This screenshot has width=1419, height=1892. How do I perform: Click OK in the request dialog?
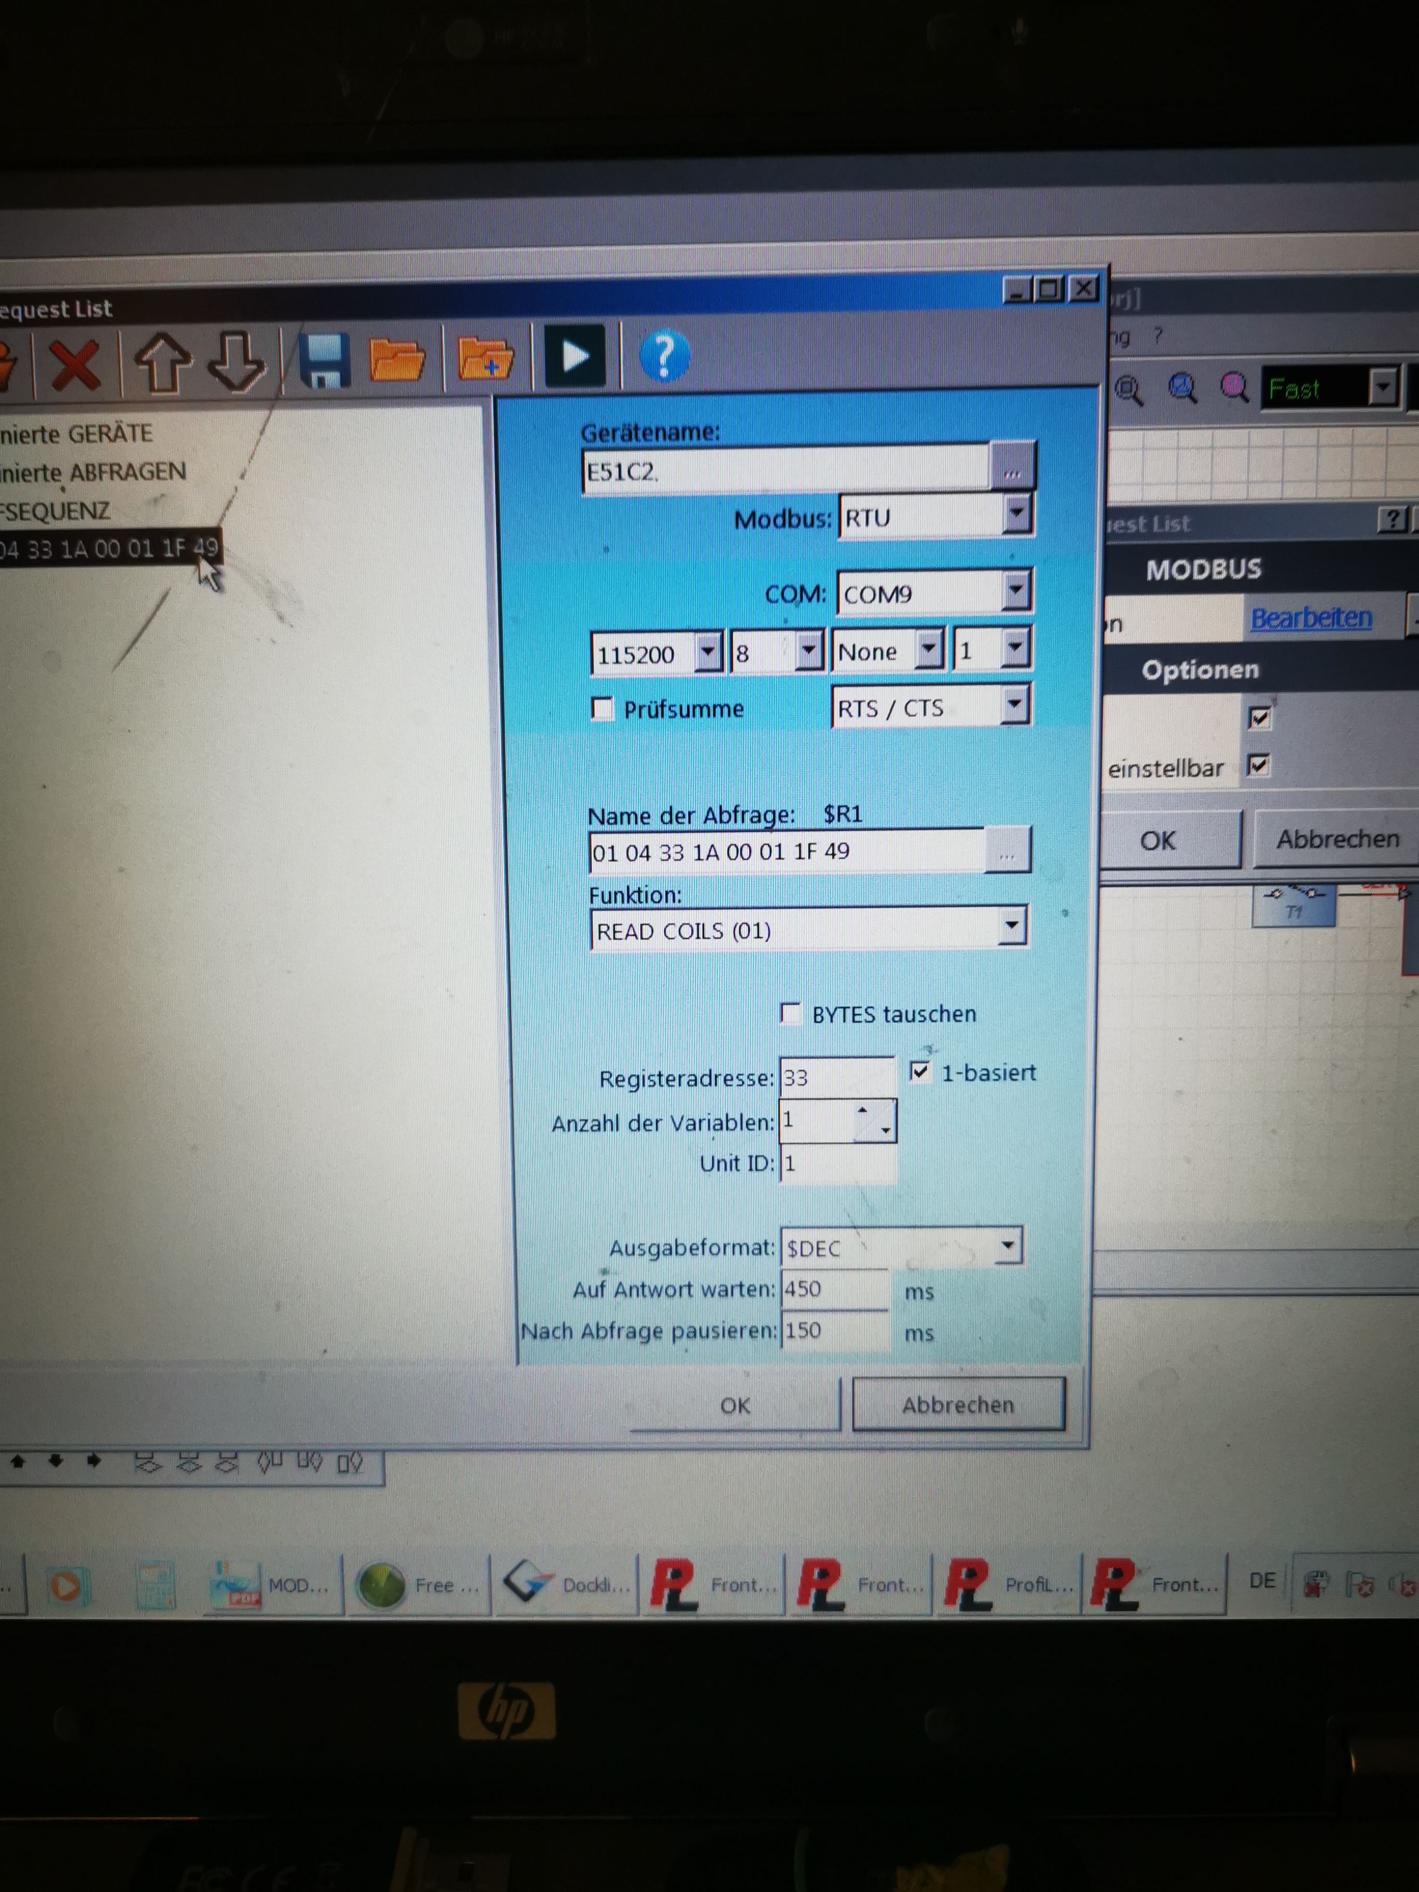[x=735, y=1406]
